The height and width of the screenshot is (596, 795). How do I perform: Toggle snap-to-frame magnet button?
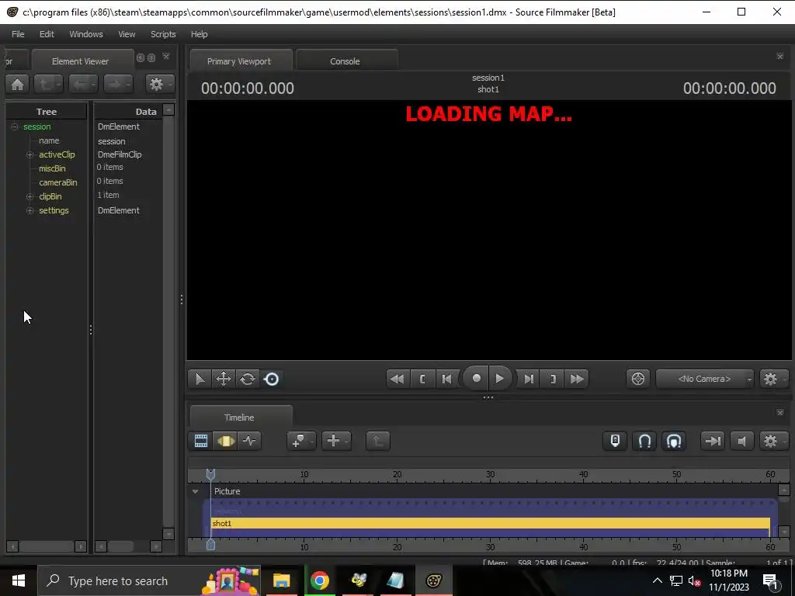[x=674, y=441]
